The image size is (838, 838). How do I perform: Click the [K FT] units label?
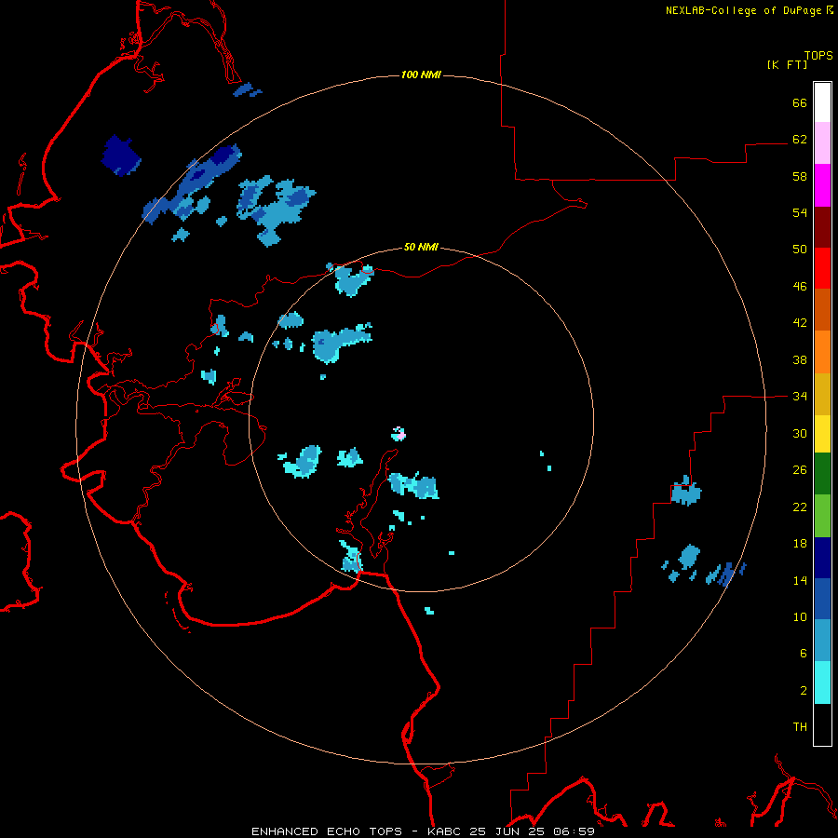[787, 64]
